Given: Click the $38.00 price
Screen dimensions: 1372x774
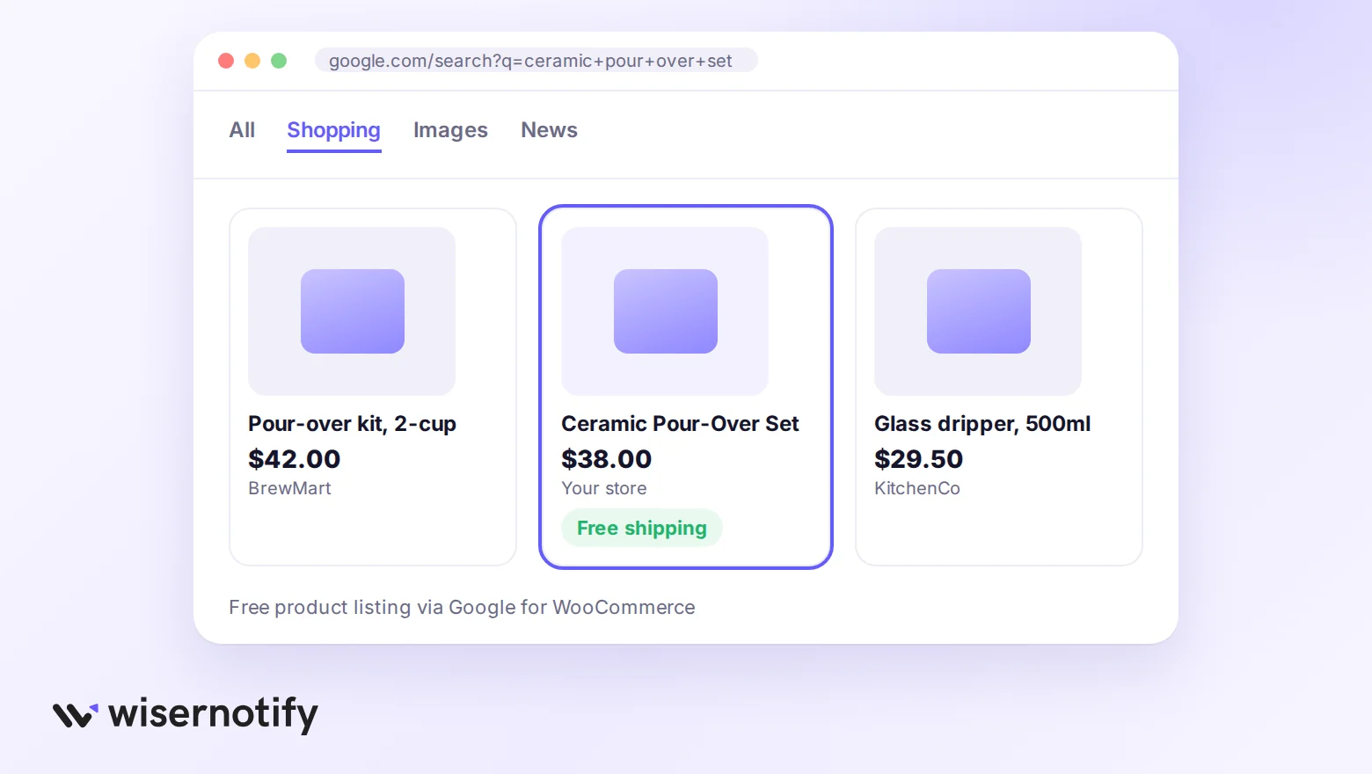Looking at the screenshot, I should click(607, 459).
